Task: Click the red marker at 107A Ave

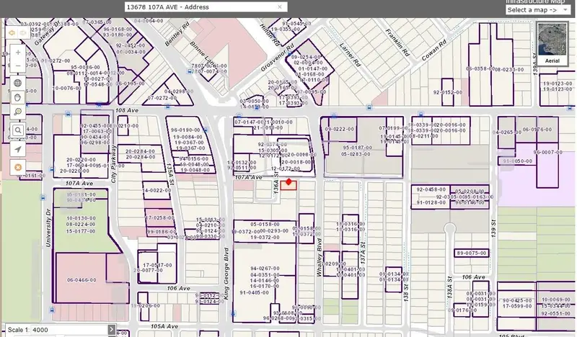Action: click(289, 182)
